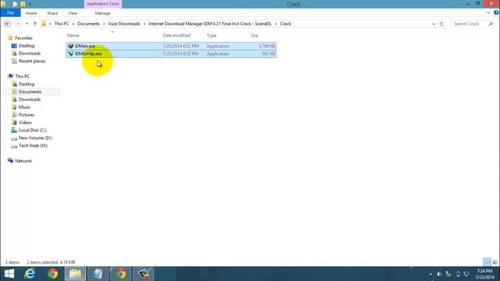500x281 pixels.
Task: Click 'Vuze Downloads' breadcrumb
Action: [x=124, y=24]
